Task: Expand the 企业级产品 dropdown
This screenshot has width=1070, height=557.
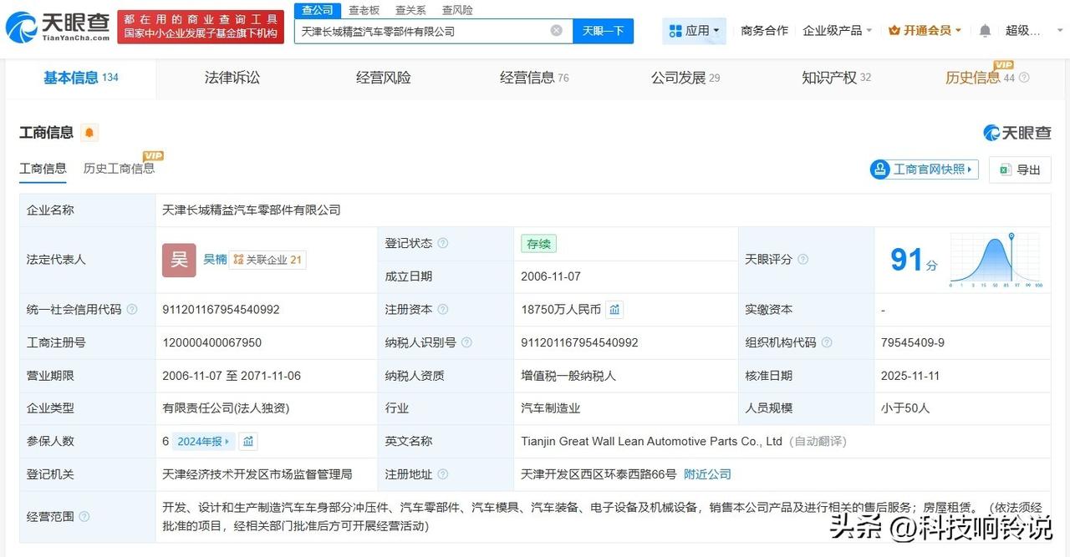Action: pyautogui.click(x=838, y=31)
